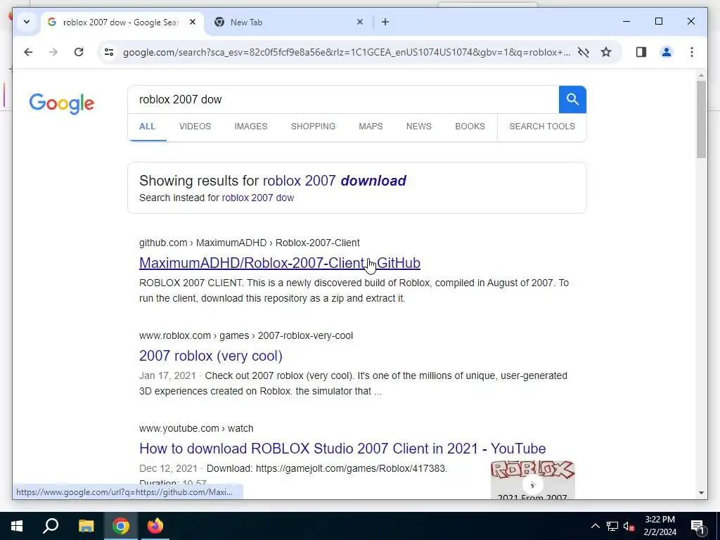Screen dimensions: 720x540
Task: Open the notification center icon
Action: 697,526
